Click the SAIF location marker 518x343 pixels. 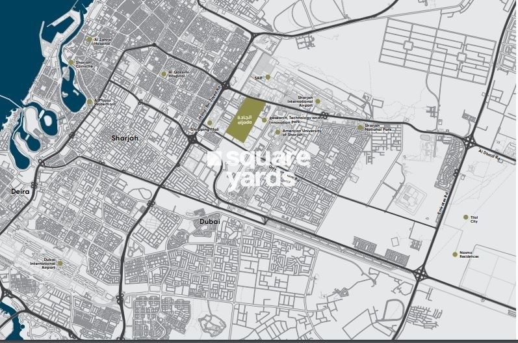coord(268,77)
